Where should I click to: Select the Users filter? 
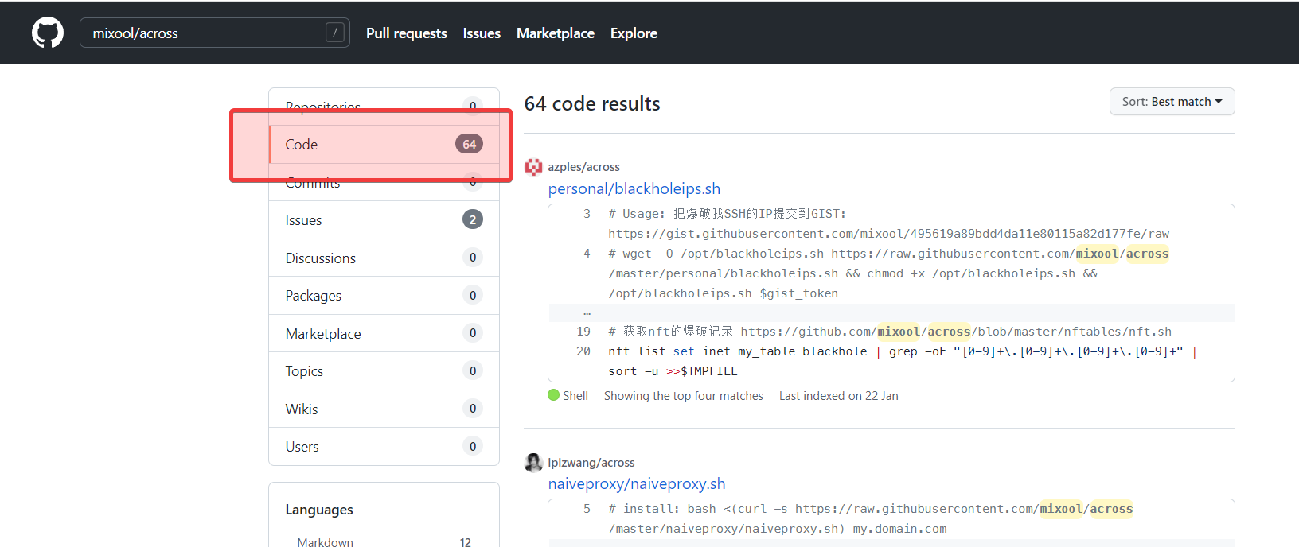pos(384,447)
